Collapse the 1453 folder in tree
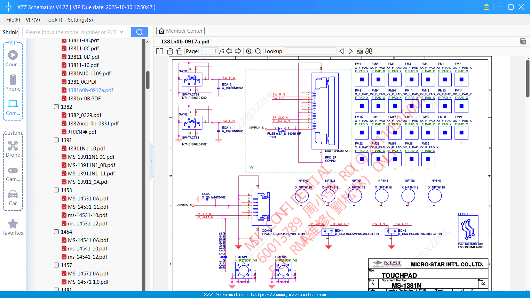The width and height of the screenshot is (530, 298). pos(56,190)
